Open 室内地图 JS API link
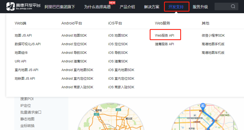Image resolution: width=244 pixels, height=130 pixels. click(26, 70)
